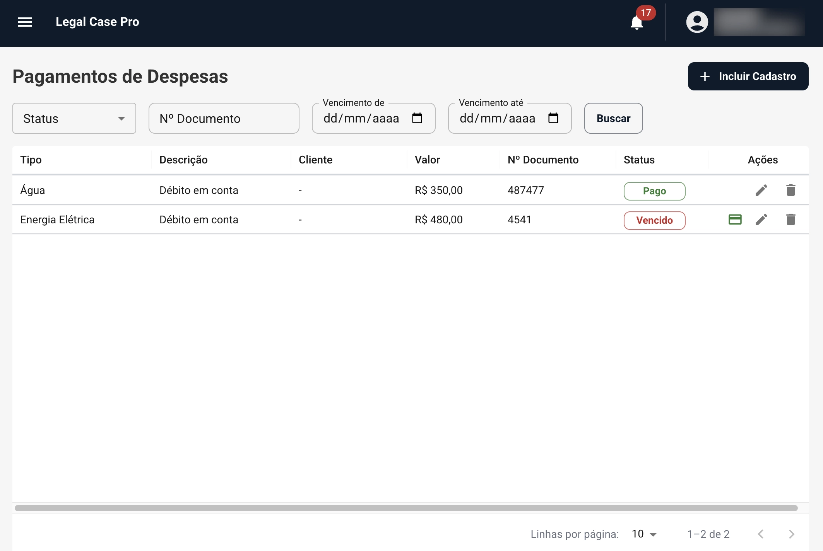Click Débito em conta in Energia Elétrica row
Screen dimensions: 823x551
[198, 219]
